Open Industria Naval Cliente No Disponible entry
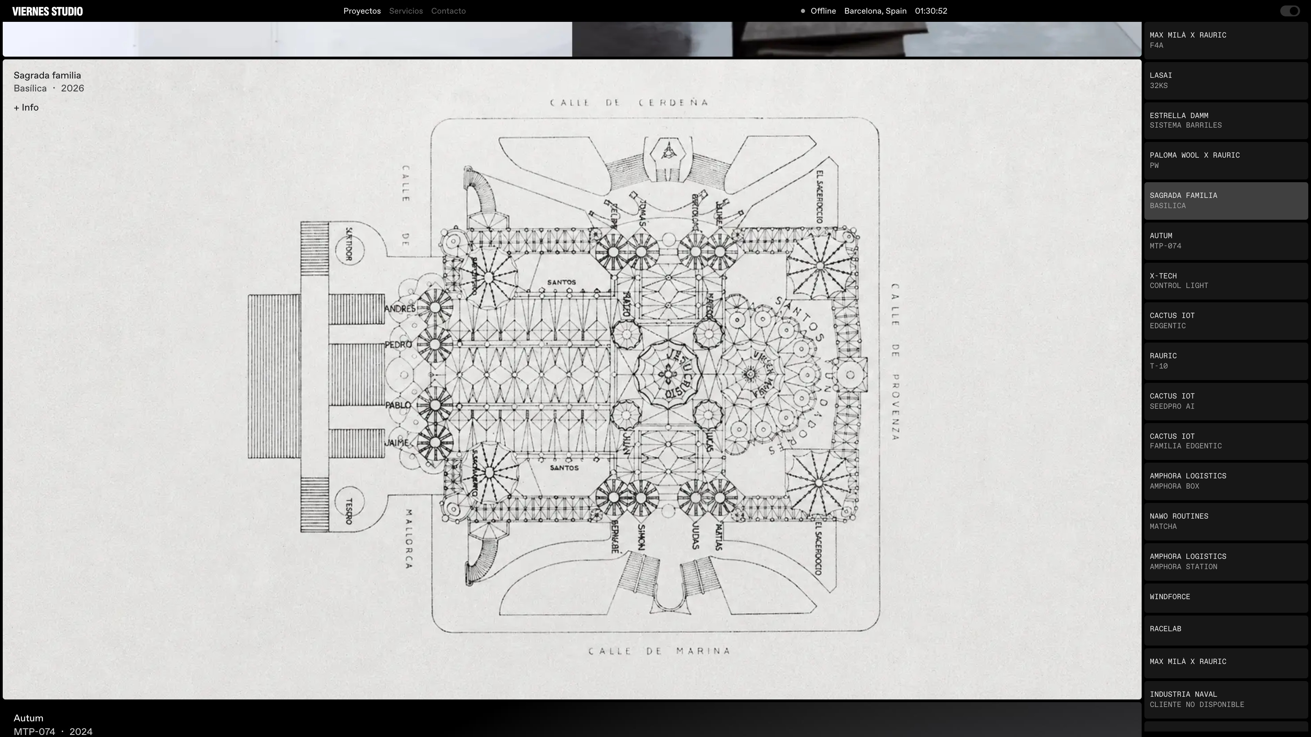 [x=1226, y=700]
